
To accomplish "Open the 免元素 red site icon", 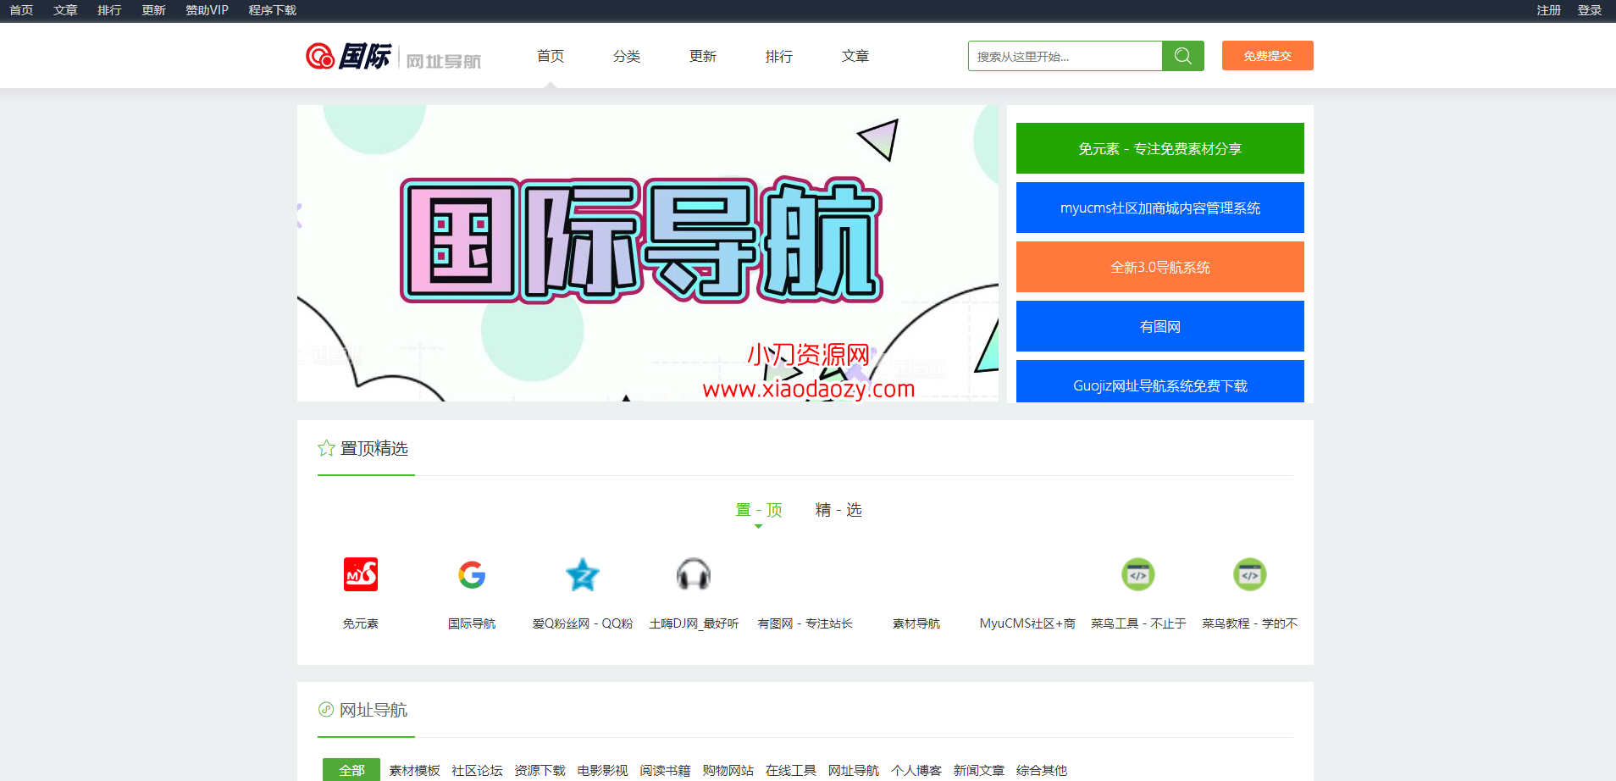I will 361,574.
